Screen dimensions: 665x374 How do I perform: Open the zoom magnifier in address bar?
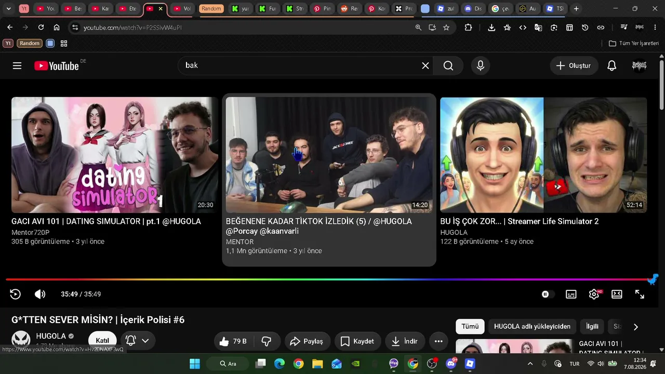coord(418,28)
